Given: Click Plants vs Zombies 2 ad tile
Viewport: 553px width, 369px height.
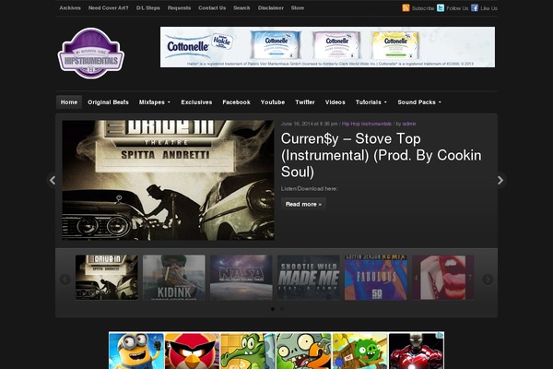Looking at the screenshot, I should click(304, 351).
